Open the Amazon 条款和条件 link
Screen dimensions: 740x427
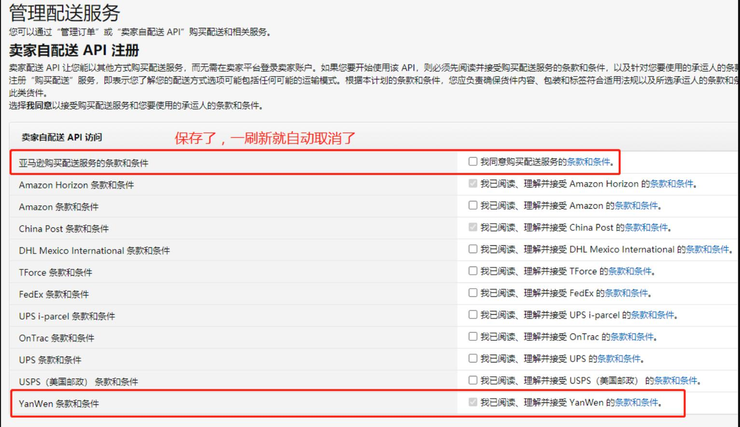click(x=636, y=205)
